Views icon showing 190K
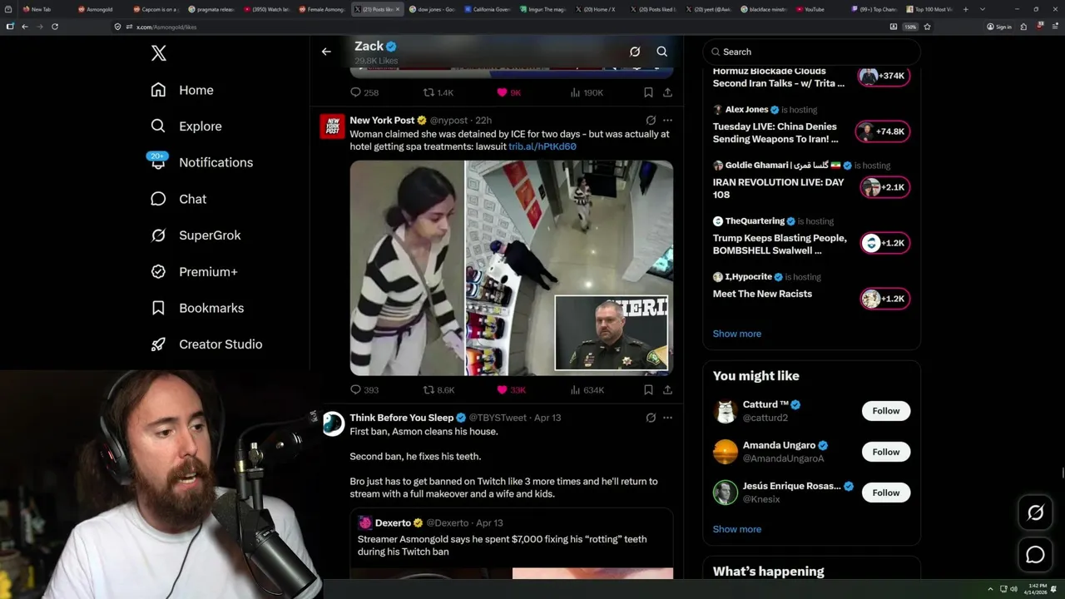The height and width of the screenshot is (599, 1065). (x=575, y=92)
